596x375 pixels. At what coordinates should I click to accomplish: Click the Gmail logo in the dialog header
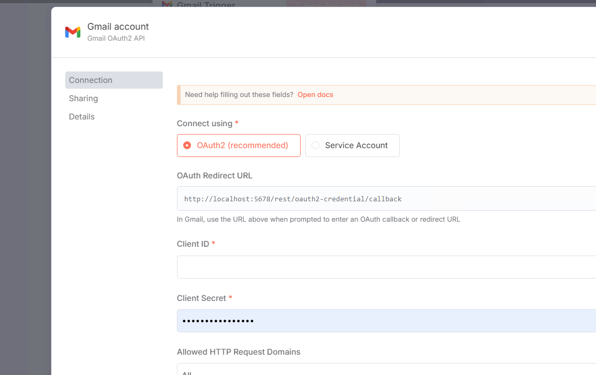[x=73, y=32]
